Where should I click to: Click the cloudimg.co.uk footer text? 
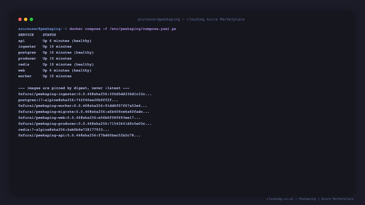(x=280, y=199)
